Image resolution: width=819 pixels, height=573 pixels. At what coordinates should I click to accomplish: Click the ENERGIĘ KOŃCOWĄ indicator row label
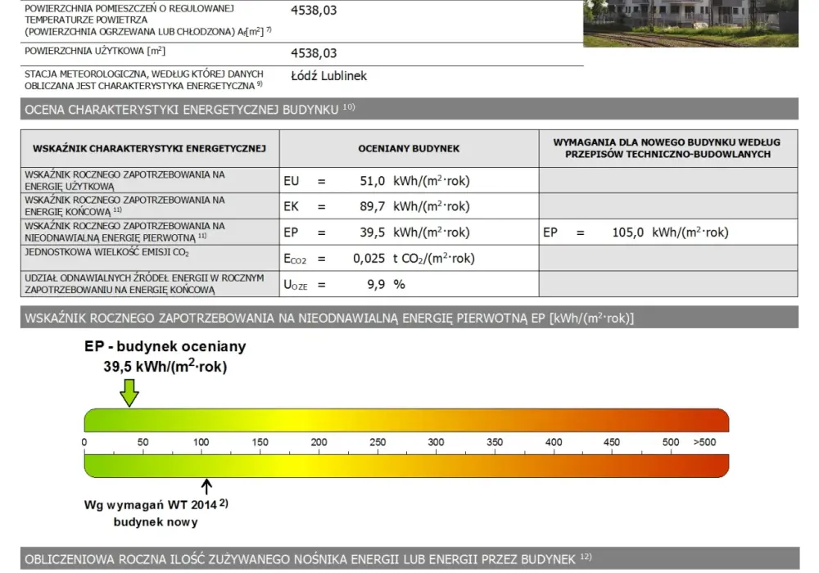click(124, 206)
